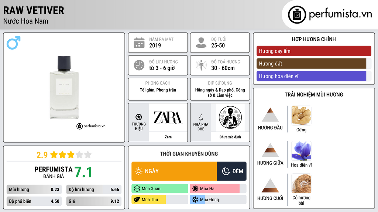The height and width of the screenshot is (212, 378).
Task: Click the Độ phổ biến 4.50 score
Action: 34,201
